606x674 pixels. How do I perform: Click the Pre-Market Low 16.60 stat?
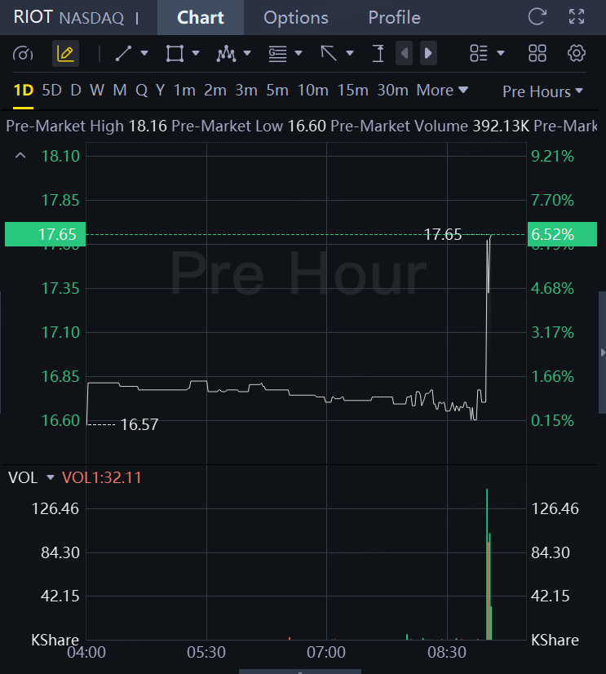click(249, 126)
